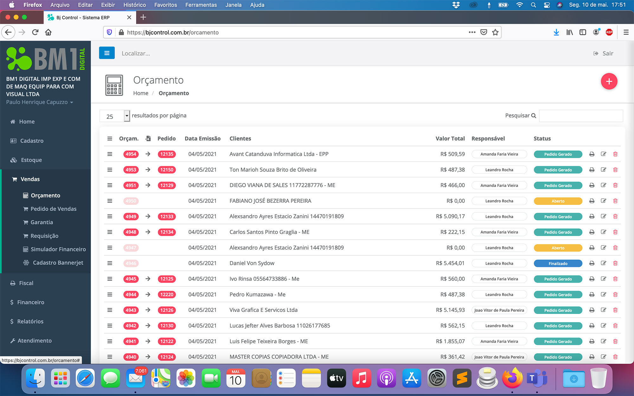
Task: Open row menu for orçamento 4949
Action: [110, 216]
